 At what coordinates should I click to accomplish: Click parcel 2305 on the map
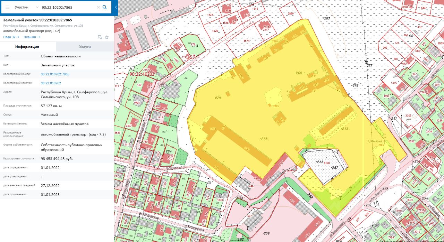point(408,115)
